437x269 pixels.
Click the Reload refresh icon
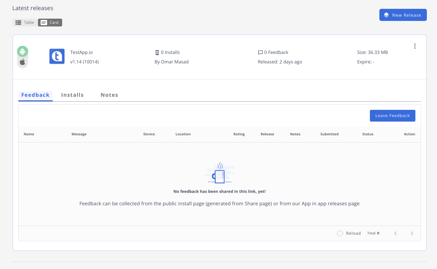[x=340, y=233]
